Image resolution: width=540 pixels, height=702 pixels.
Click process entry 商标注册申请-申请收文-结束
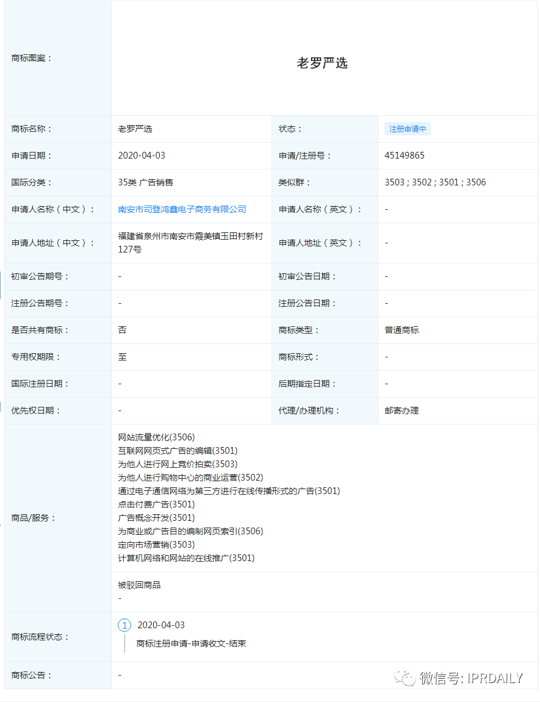click(x=191, y=644)
